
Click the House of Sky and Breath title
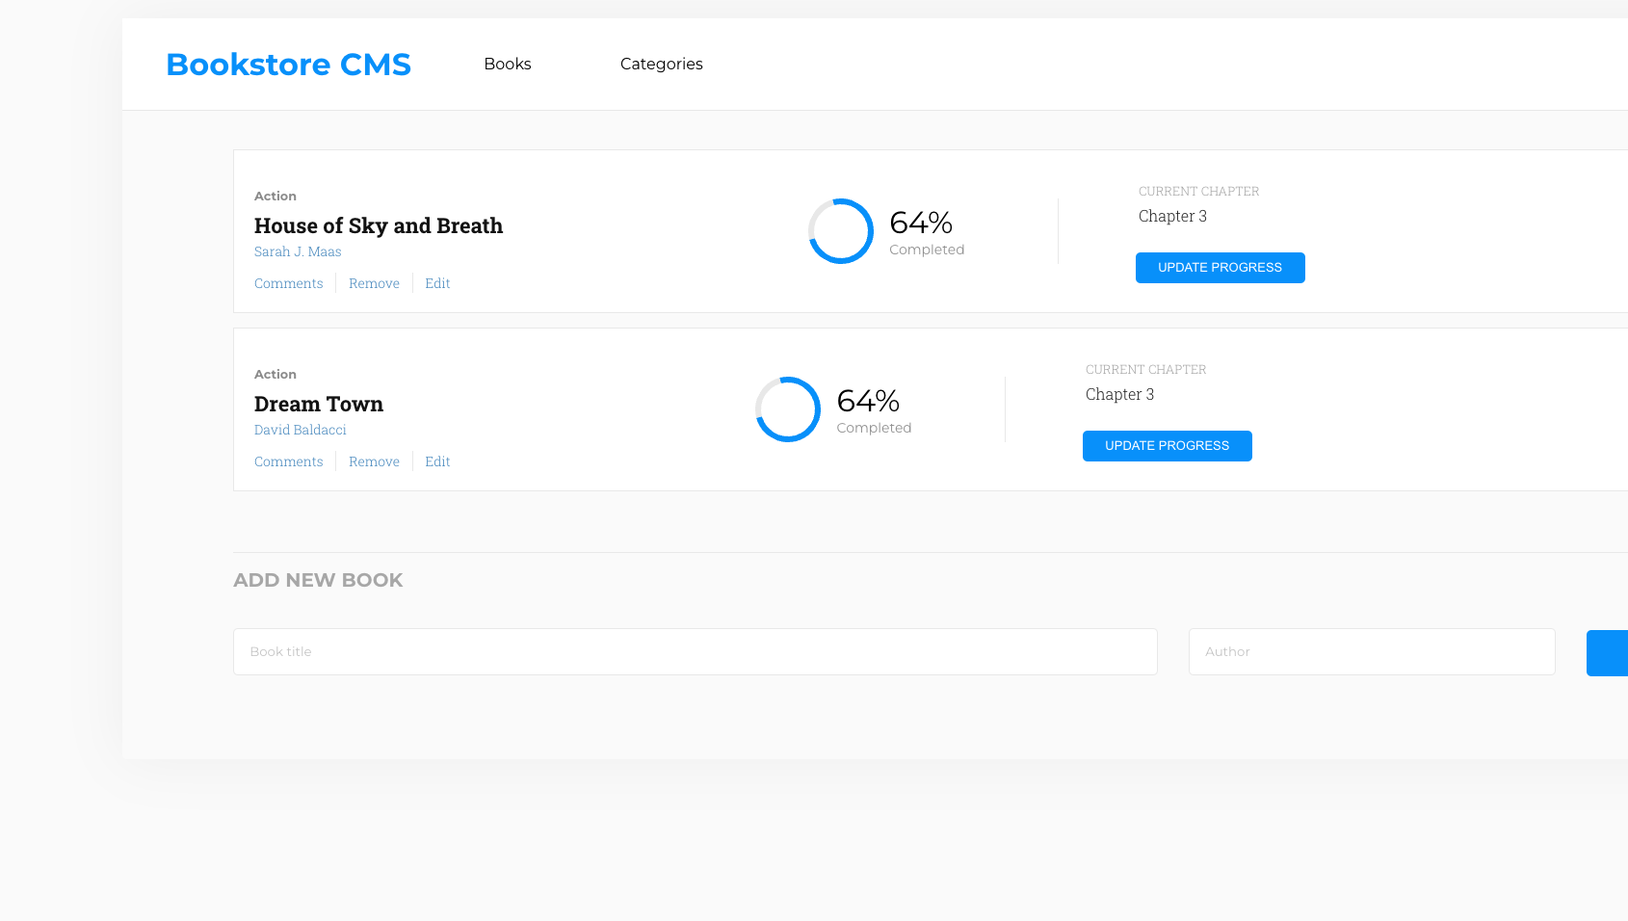[379, 226]
